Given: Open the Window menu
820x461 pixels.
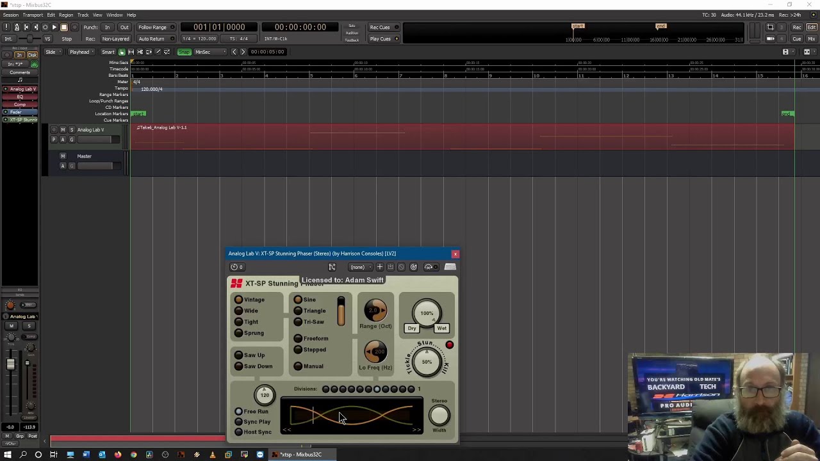Looking at the screenshot, I should (x=115, y=15).
